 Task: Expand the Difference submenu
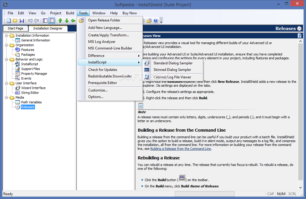[110, 56]
